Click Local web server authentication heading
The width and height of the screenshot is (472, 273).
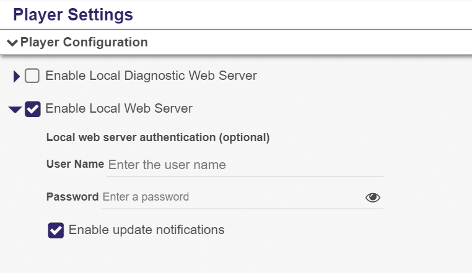(158, 137)
